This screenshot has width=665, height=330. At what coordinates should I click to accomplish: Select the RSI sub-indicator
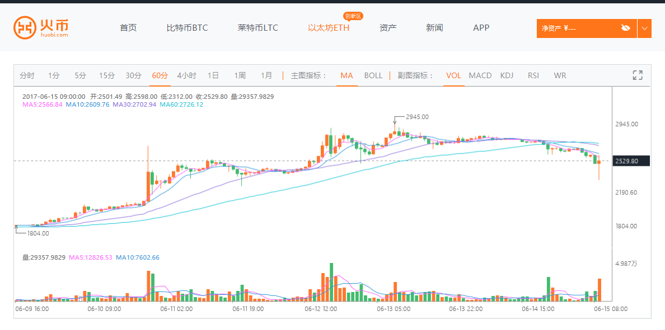pos(533,75)
